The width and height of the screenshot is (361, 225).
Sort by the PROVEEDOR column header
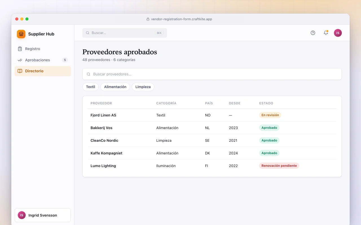point(101,103)
